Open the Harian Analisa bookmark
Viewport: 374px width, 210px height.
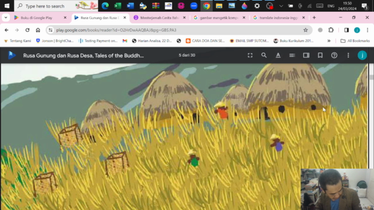coord(152,41)
